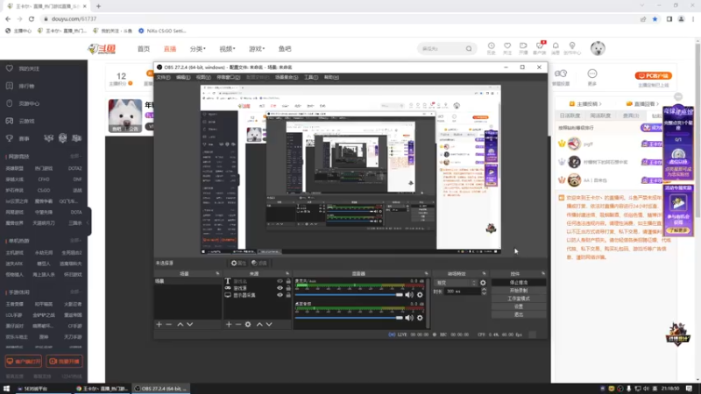701x394 pixels.
Task: Go to Douyu 首页 home tab
Action: [x=144, y=49]
